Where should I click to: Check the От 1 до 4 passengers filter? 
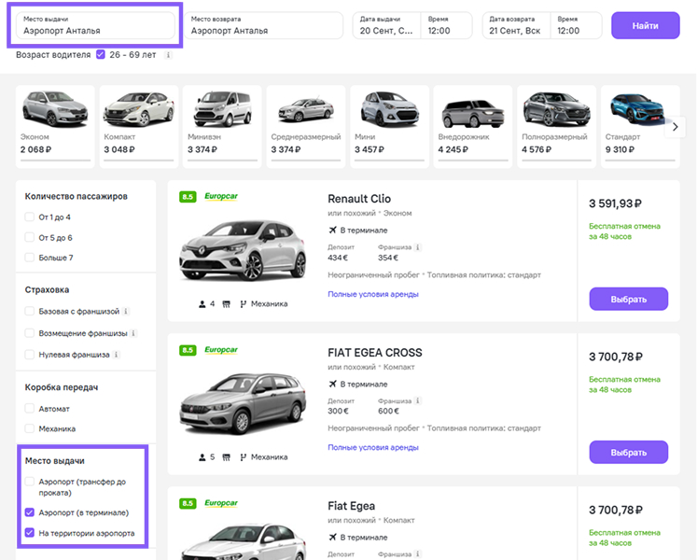29,217
